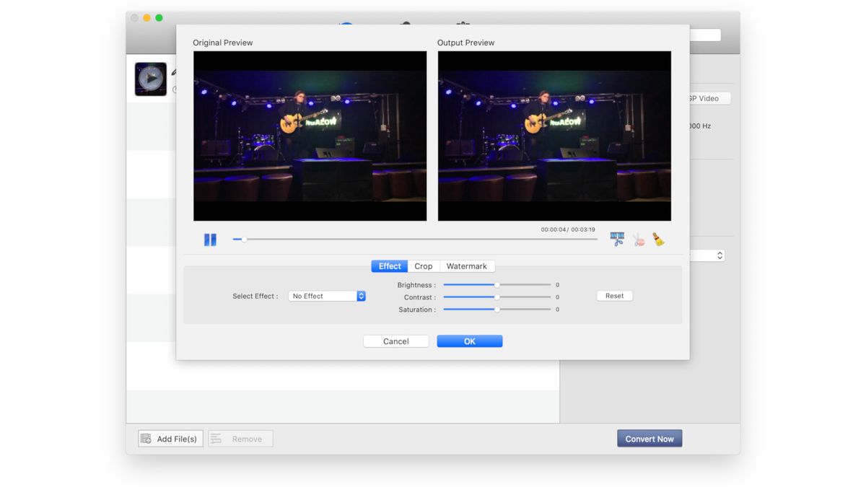
Task: Select the Effect tab
Action: point(389,266)
